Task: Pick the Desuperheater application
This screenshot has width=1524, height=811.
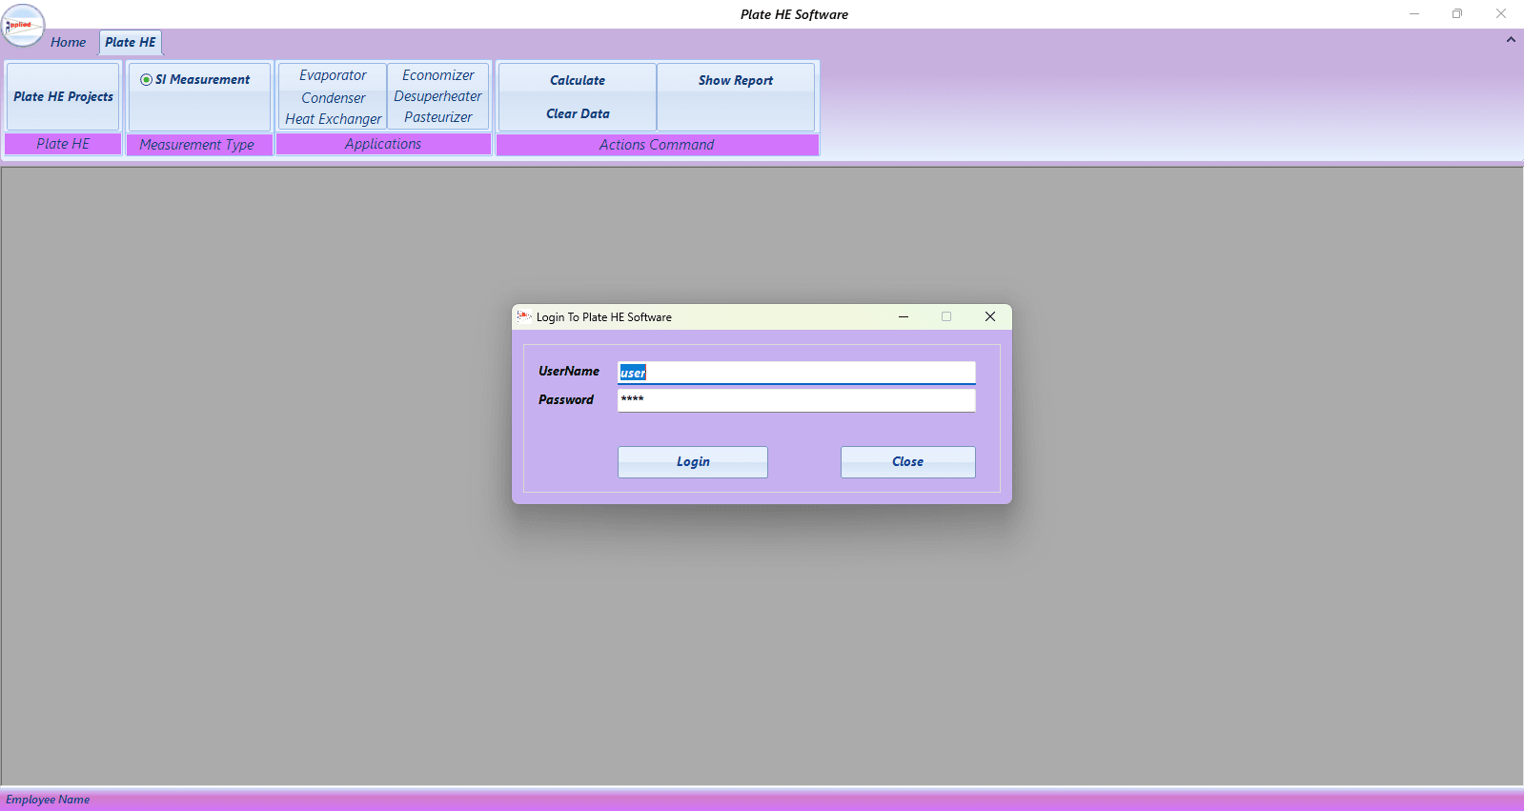Action: click(x=437, y=96)
